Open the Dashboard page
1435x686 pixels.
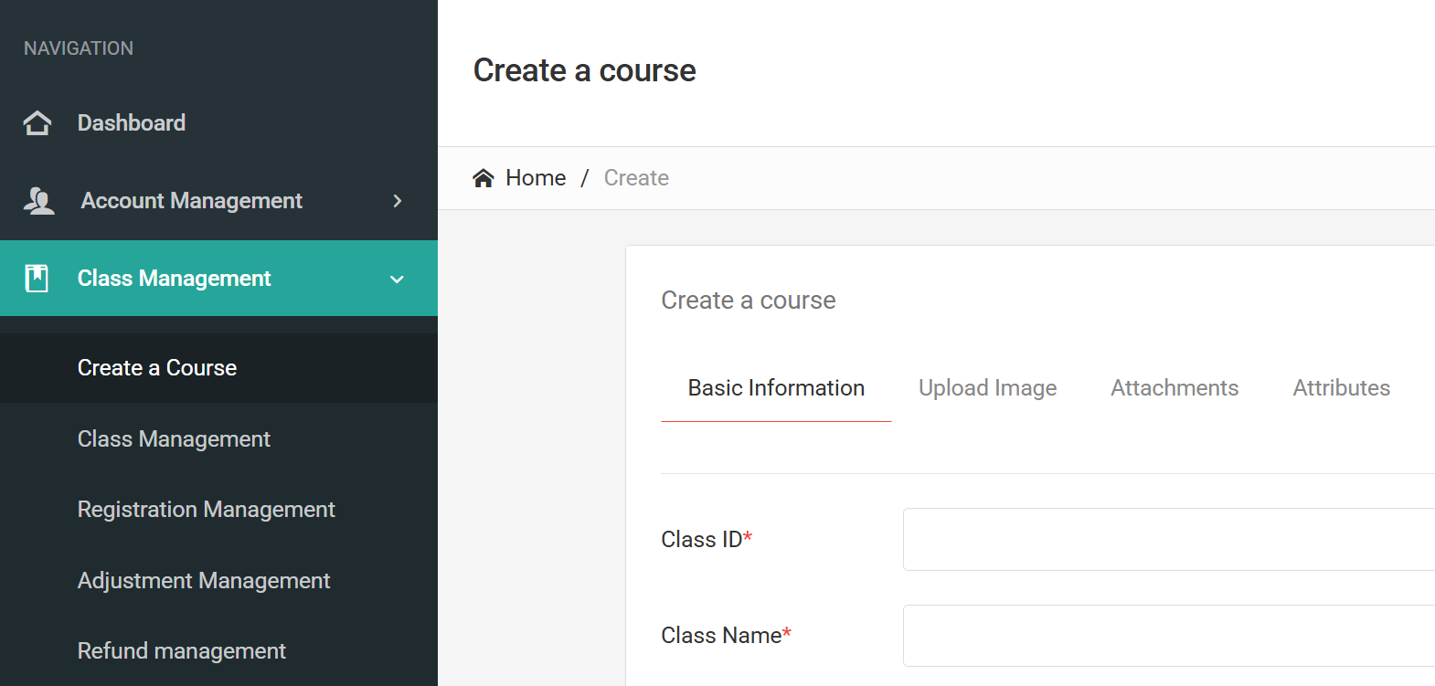tap(132, 122)
